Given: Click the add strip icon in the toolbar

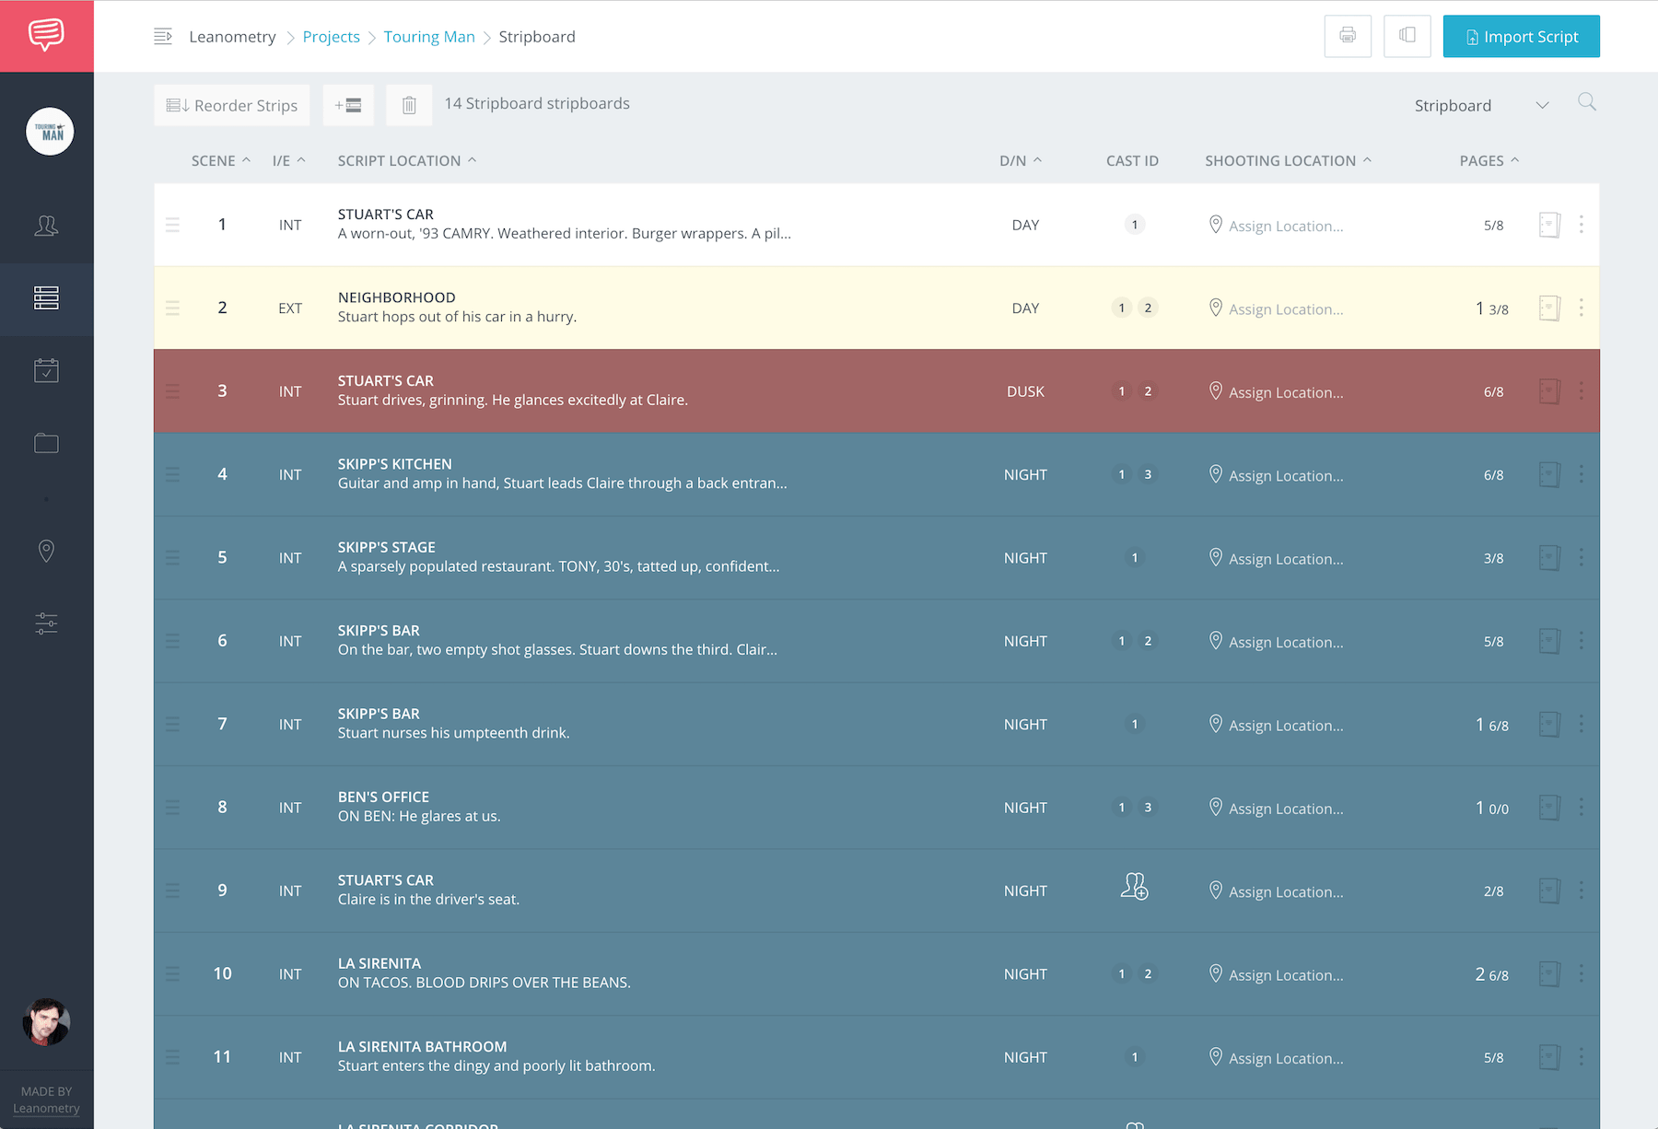Looking at the screenshot, I should coord(348,105).
